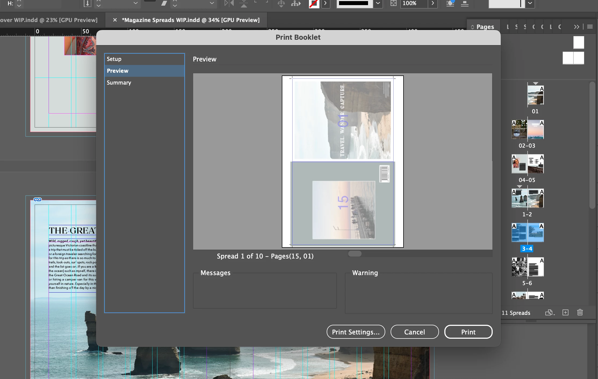Click the Print Settings button
This screenshot has height=379, width=598.
356,332
